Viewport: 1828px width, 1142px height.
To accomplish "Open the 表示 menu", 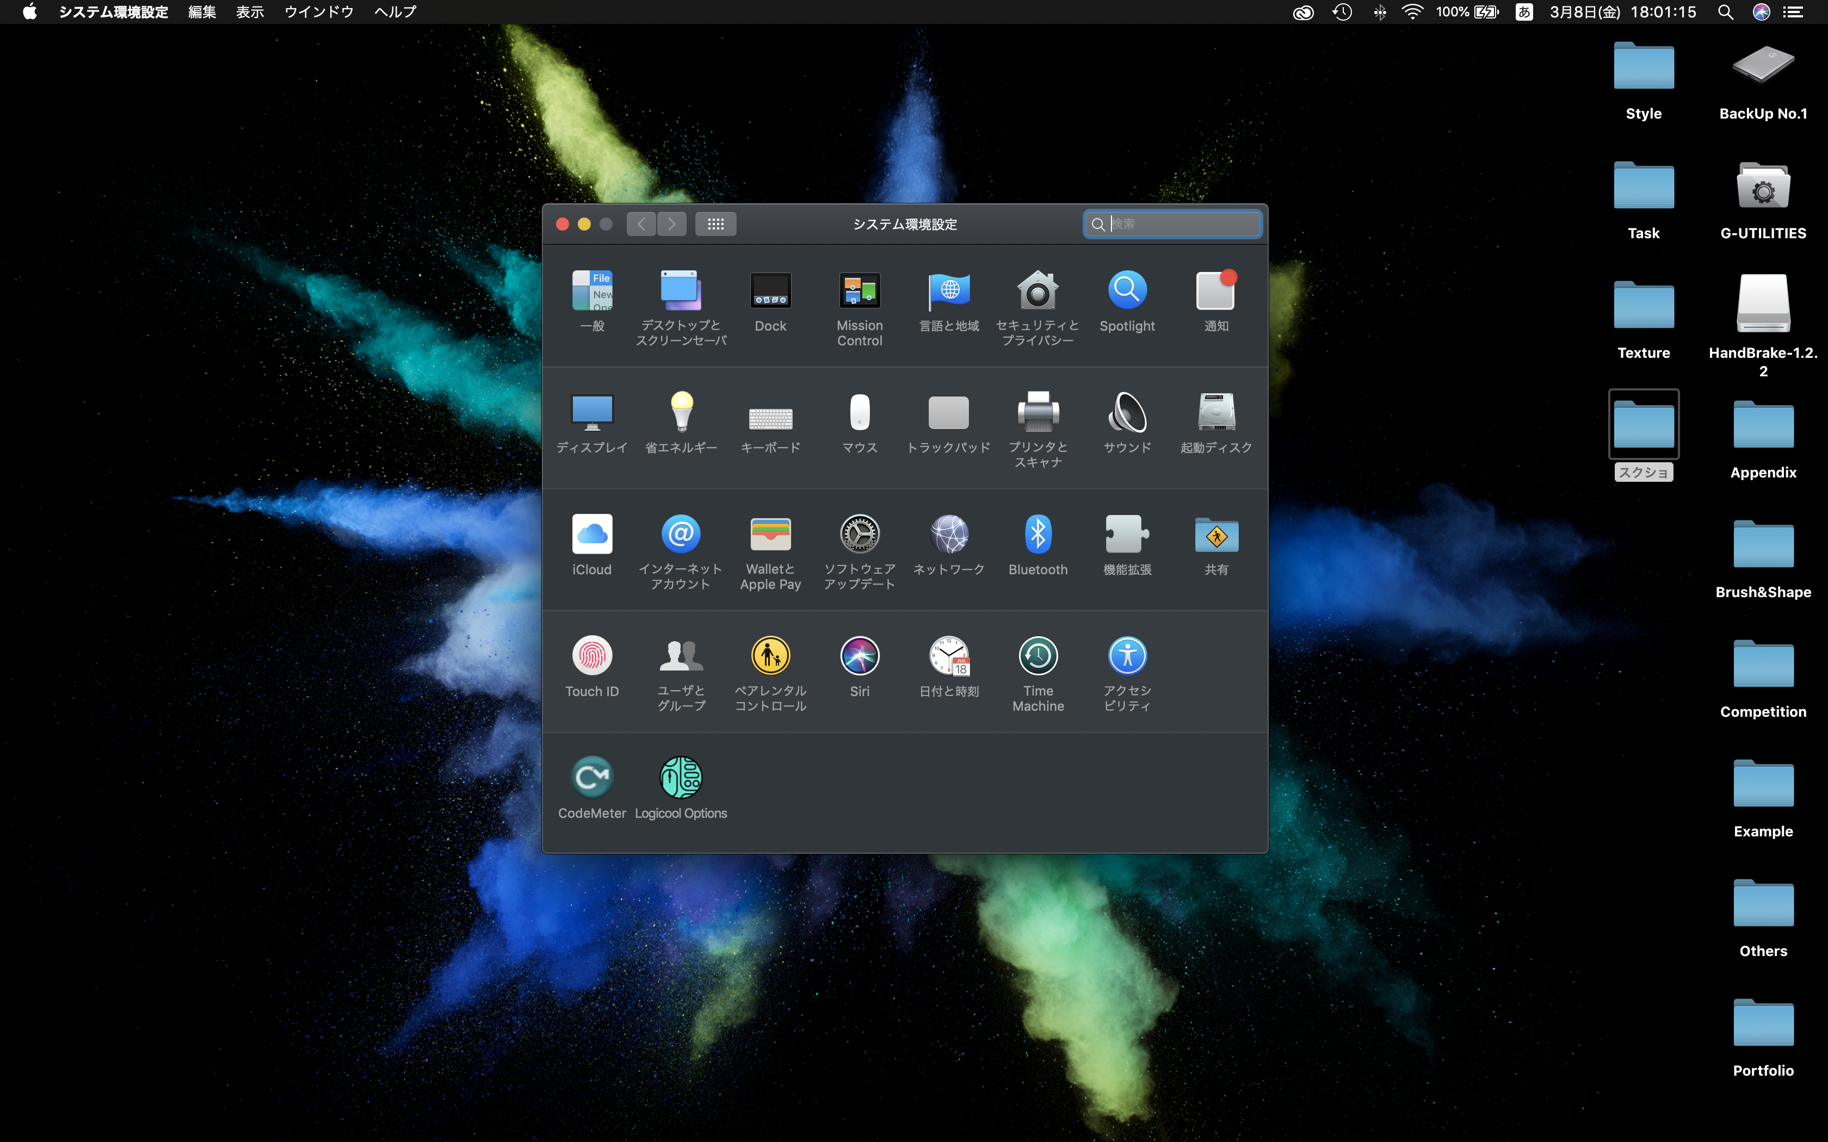I will pos(249,12).
